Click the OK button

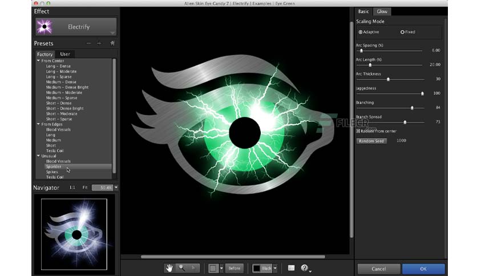423,269
